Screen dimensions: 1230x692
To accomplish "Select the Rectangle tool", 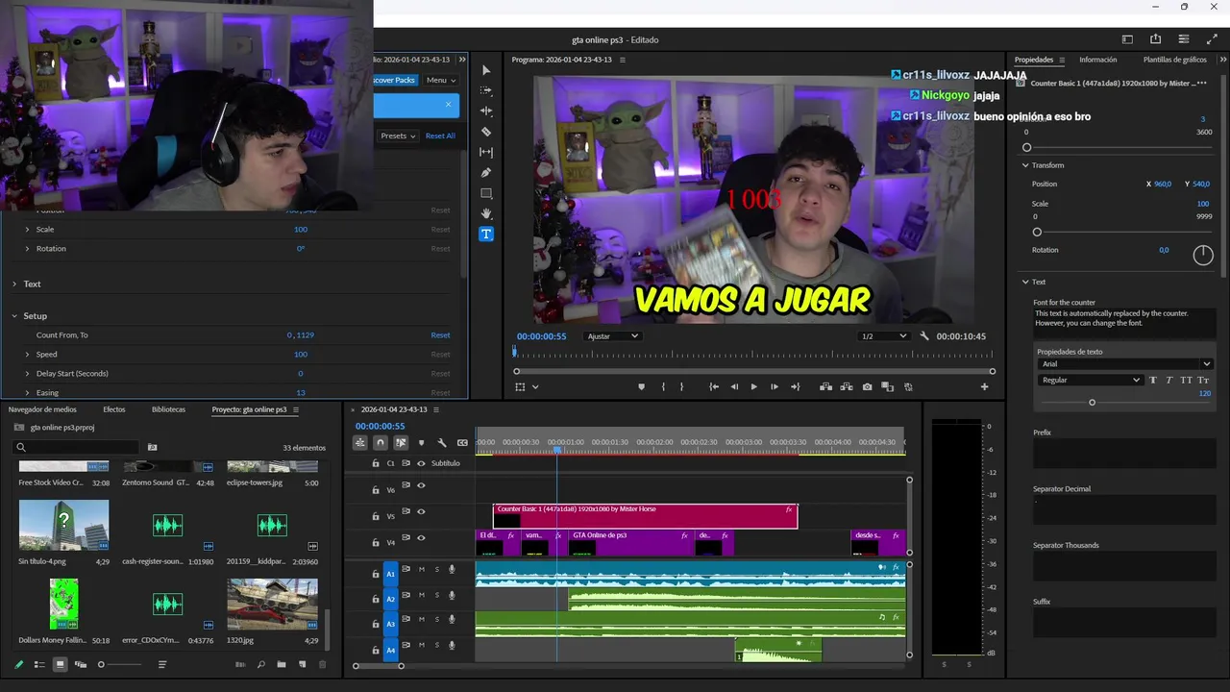I will point(486,193).
